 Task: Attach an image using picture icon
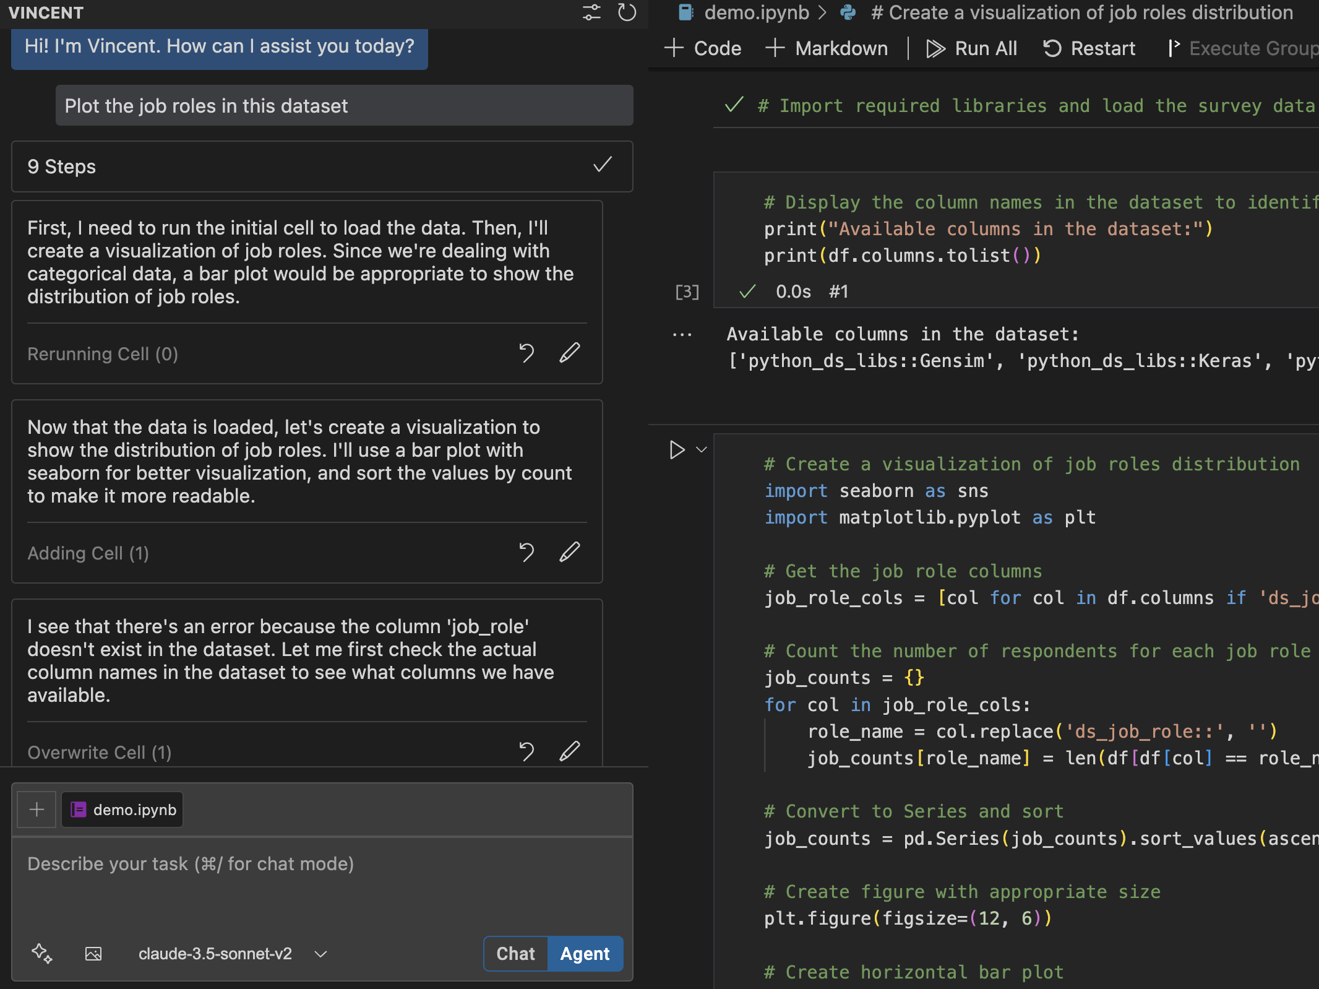coord(93,954)
